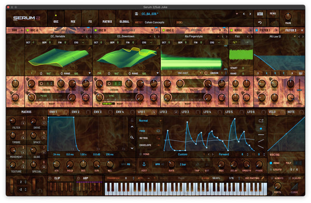Click the filter keyboard tracking icon
The height and width of the screenshot is (203, 311).
(301, 73)
